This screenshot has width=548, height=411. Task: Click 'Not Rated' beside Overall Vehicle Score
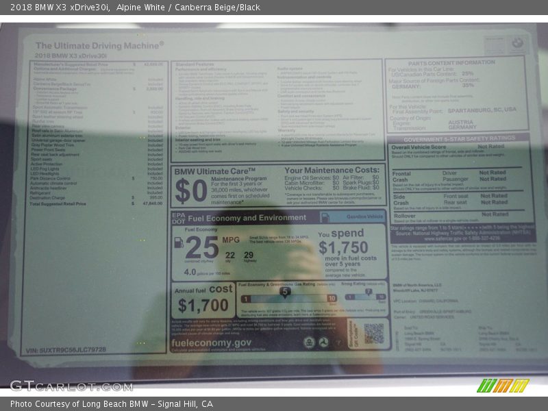(x=491, y=147)
